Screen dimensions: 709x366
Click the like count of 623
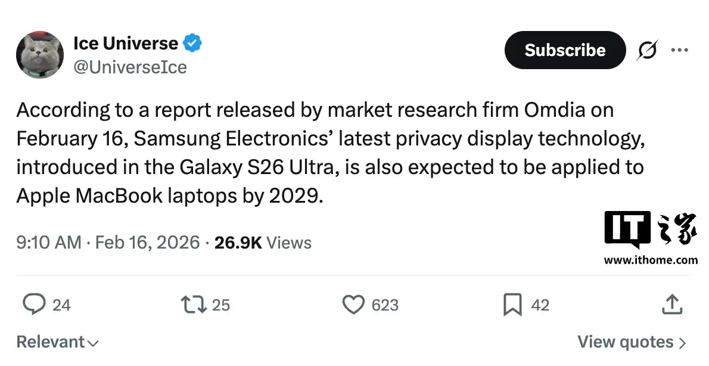click(x=384, y=305)
